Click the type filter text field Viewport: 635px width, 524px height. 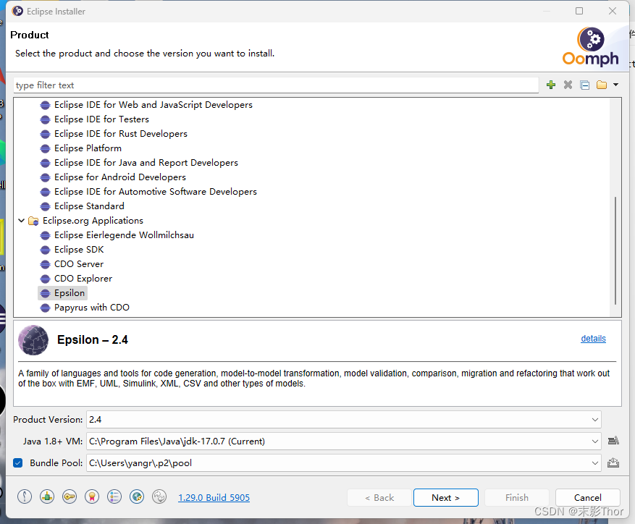pos(276,85)
